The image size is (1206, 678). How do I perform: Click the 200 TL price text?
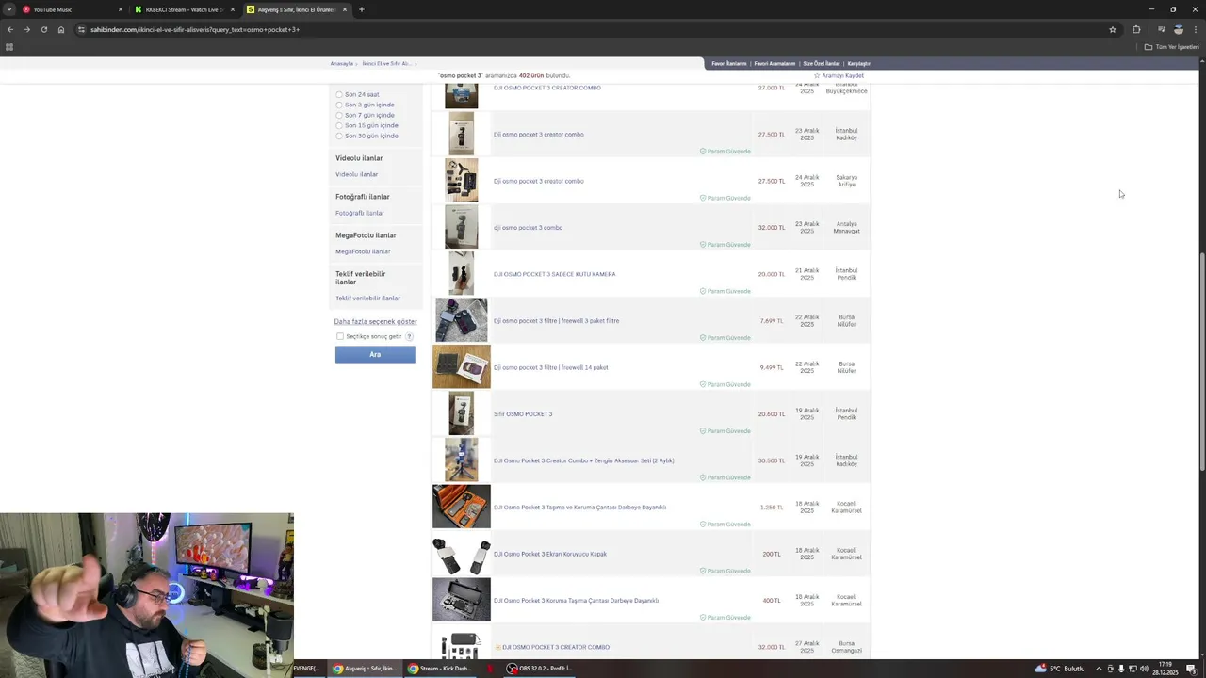point(772,554)
